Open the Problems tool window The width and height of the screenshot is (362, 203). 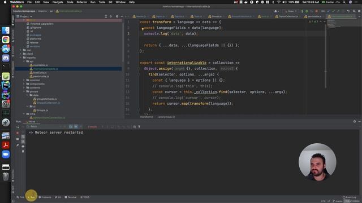(45, 197)
